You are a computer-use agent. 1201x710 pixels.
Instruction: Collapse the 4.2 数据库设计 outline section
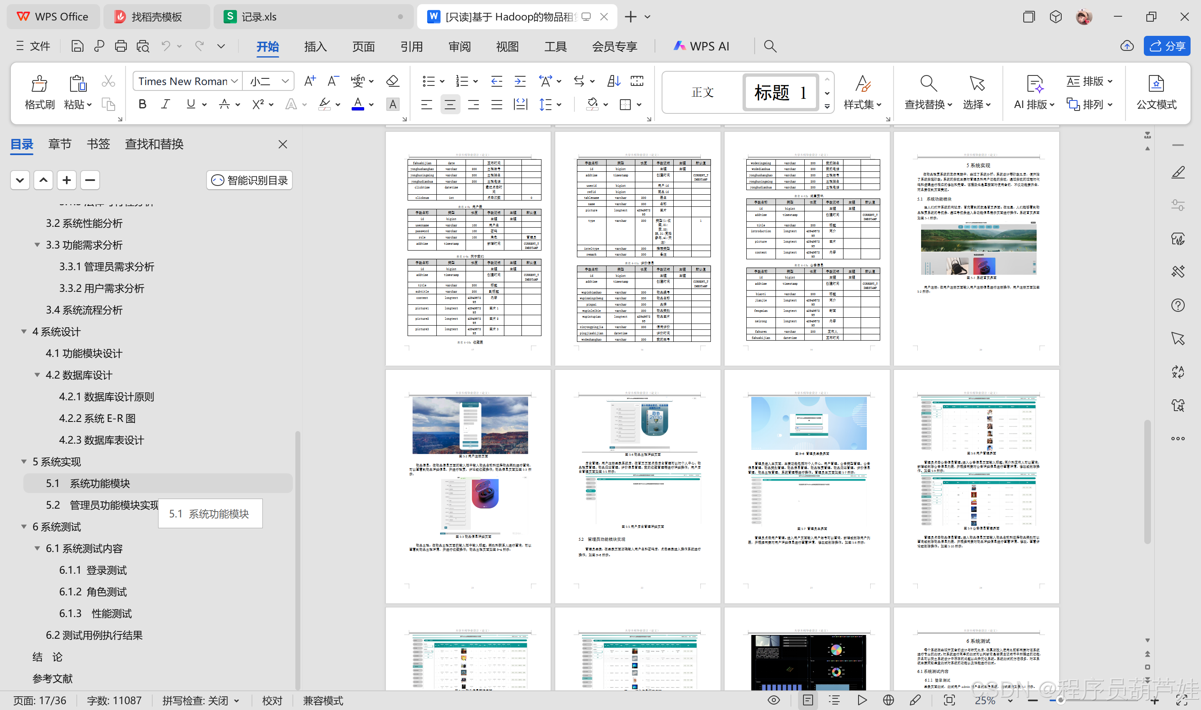(37, 375)
